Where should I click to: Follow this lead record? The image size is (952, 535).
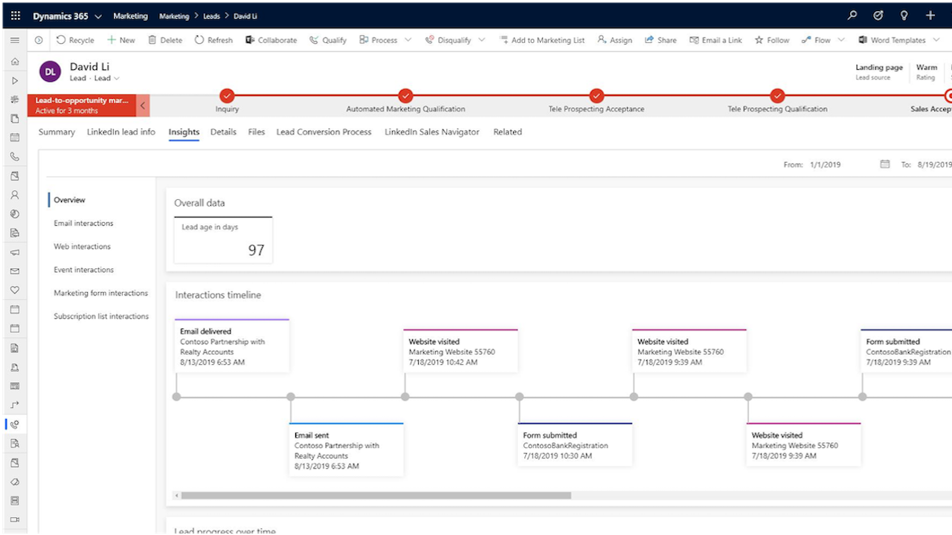coord(772,40)
